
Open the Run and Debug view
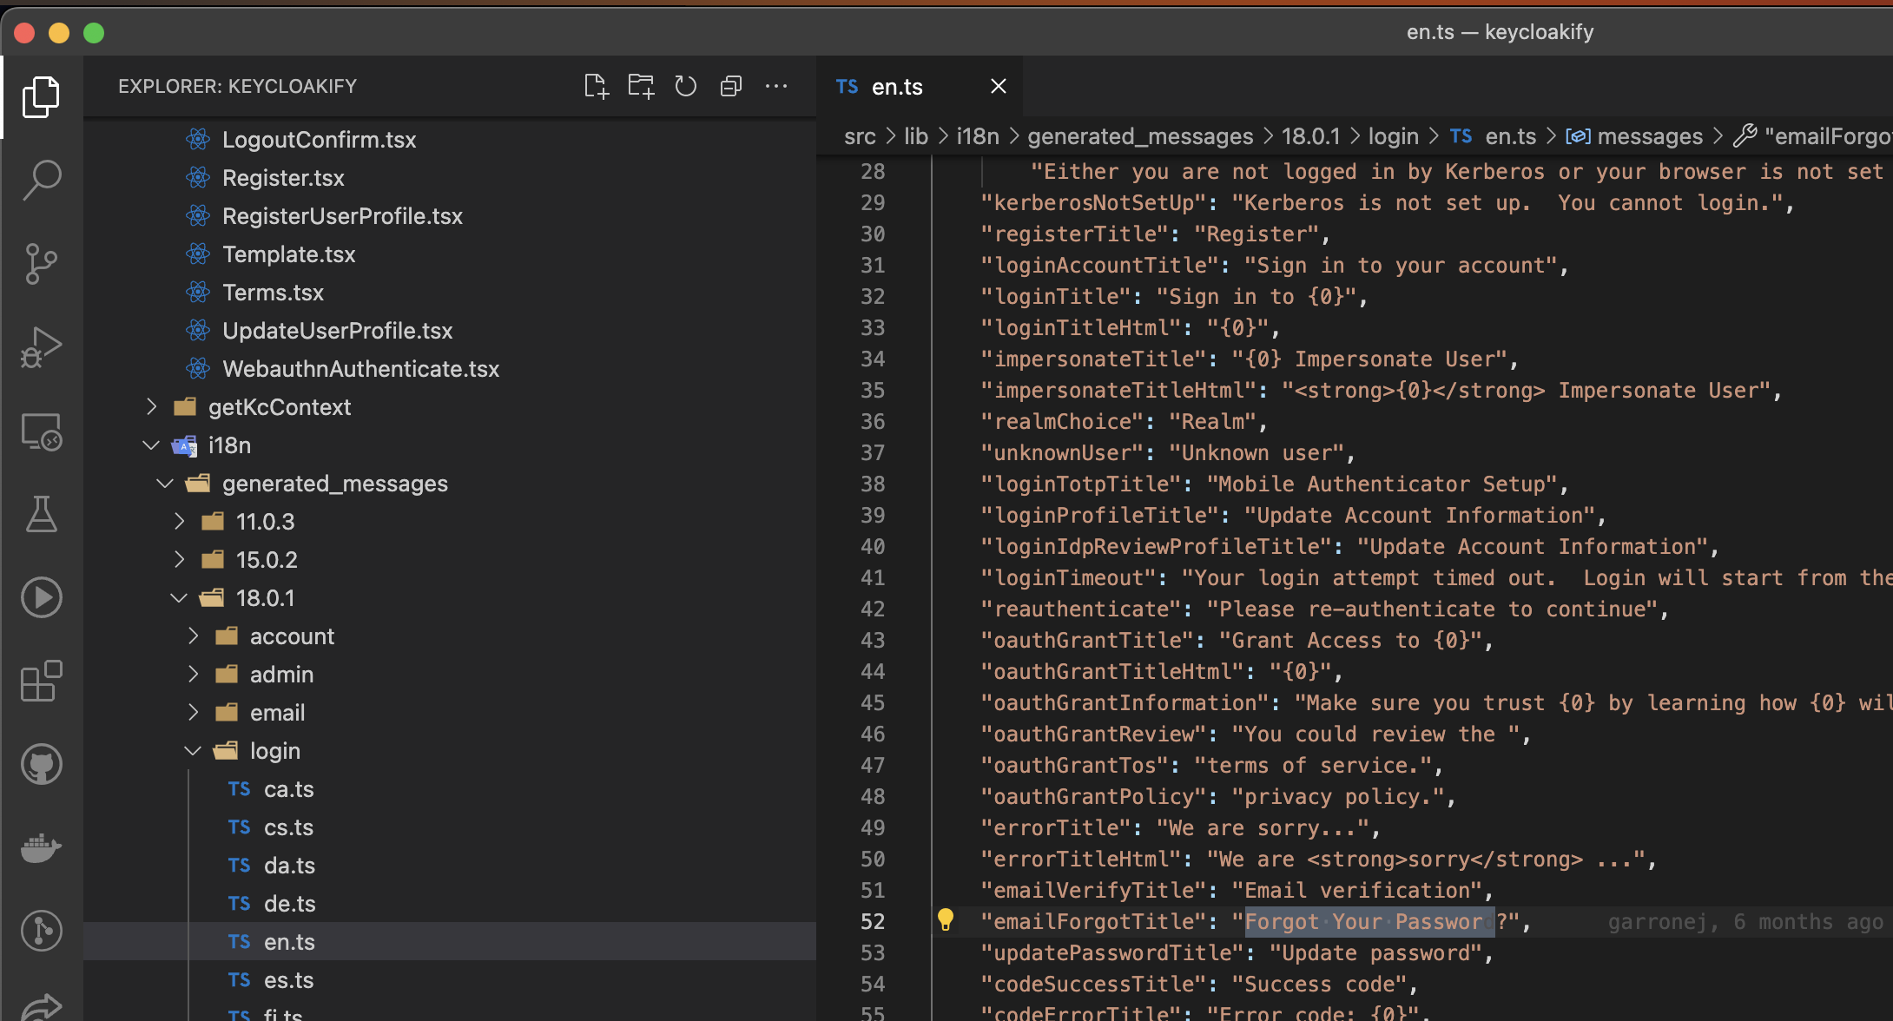coord(41,346)
